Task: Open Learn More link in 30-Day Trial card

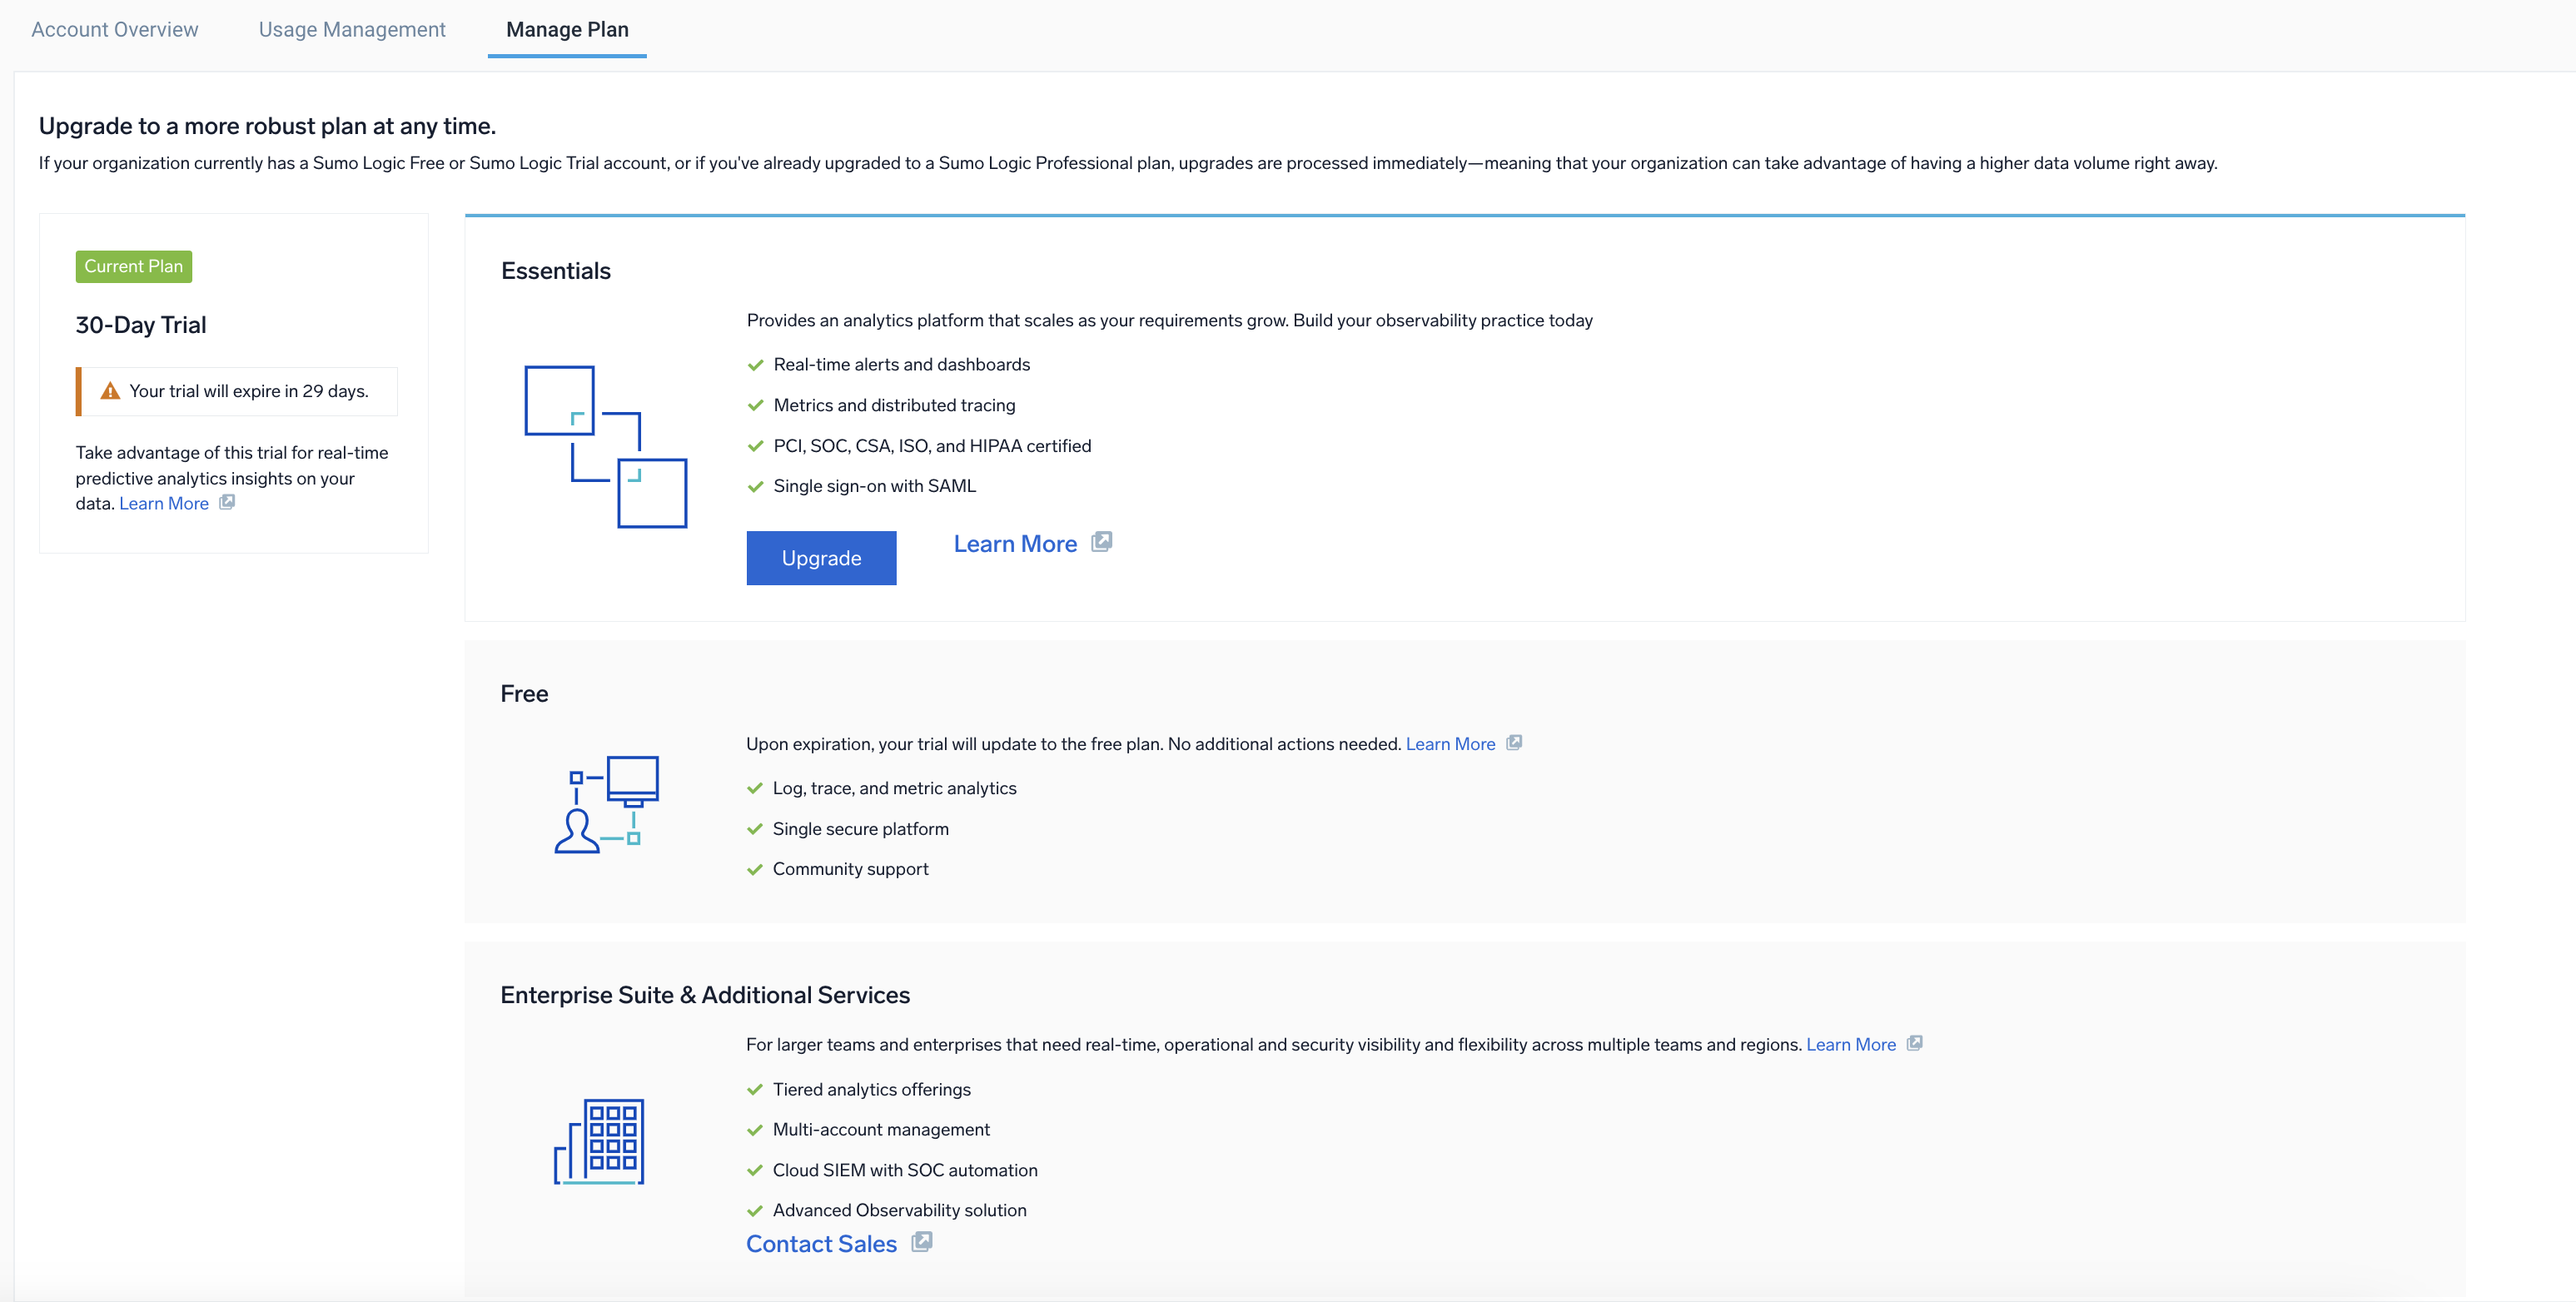Action: click(x=164, y=504)
